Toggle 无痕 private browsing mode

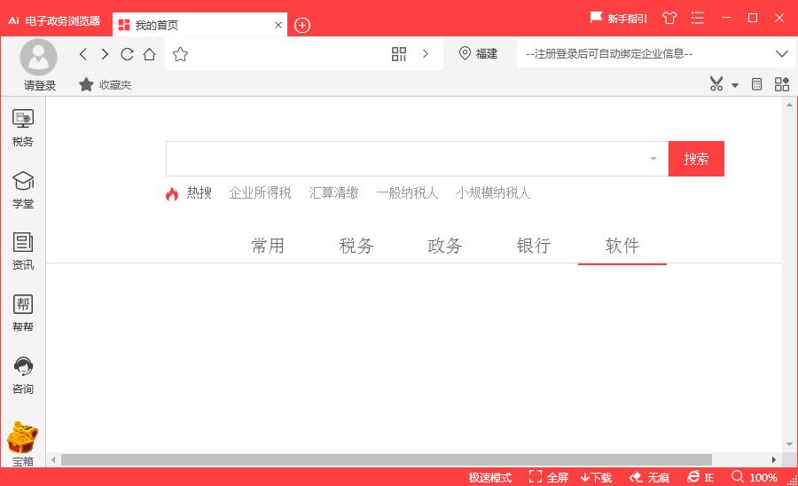click(649, 477)
